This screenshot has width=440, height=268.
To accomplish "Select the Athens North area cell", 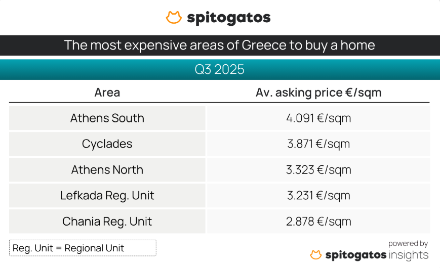I will coord(107,170).
